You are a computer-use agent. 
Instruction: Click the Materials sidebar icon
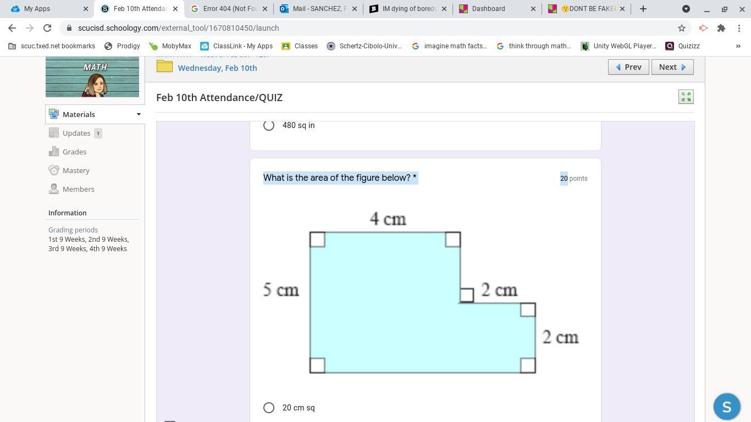tap(54, 114)
